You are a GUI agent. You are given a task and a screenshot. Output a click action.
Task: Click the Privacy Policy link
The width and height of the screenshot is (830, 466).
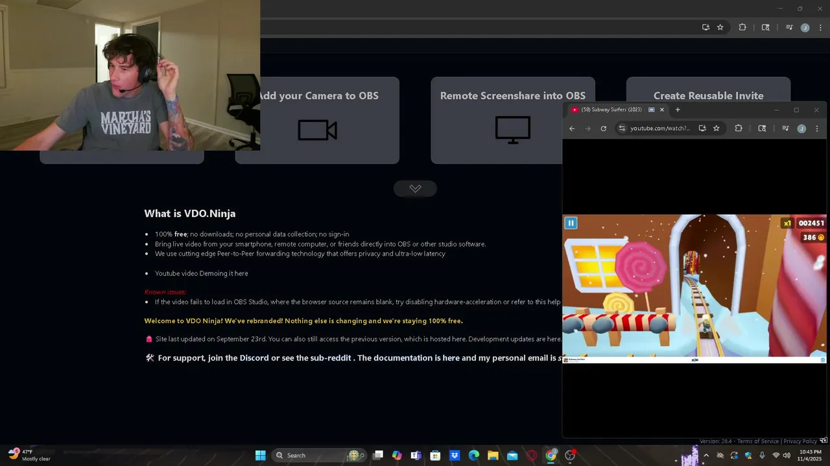tap(800, 441)
